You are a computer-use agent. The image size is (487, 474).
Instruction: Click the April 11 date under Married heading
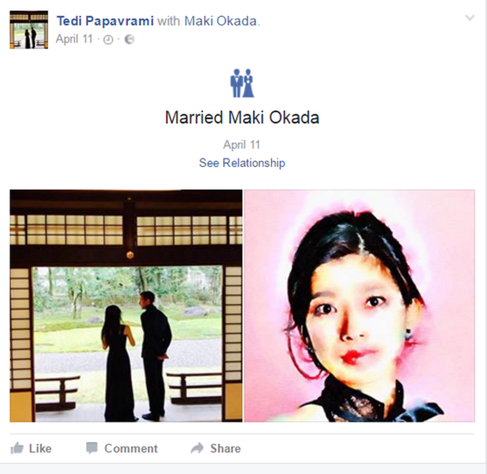[x=242, y=145]
